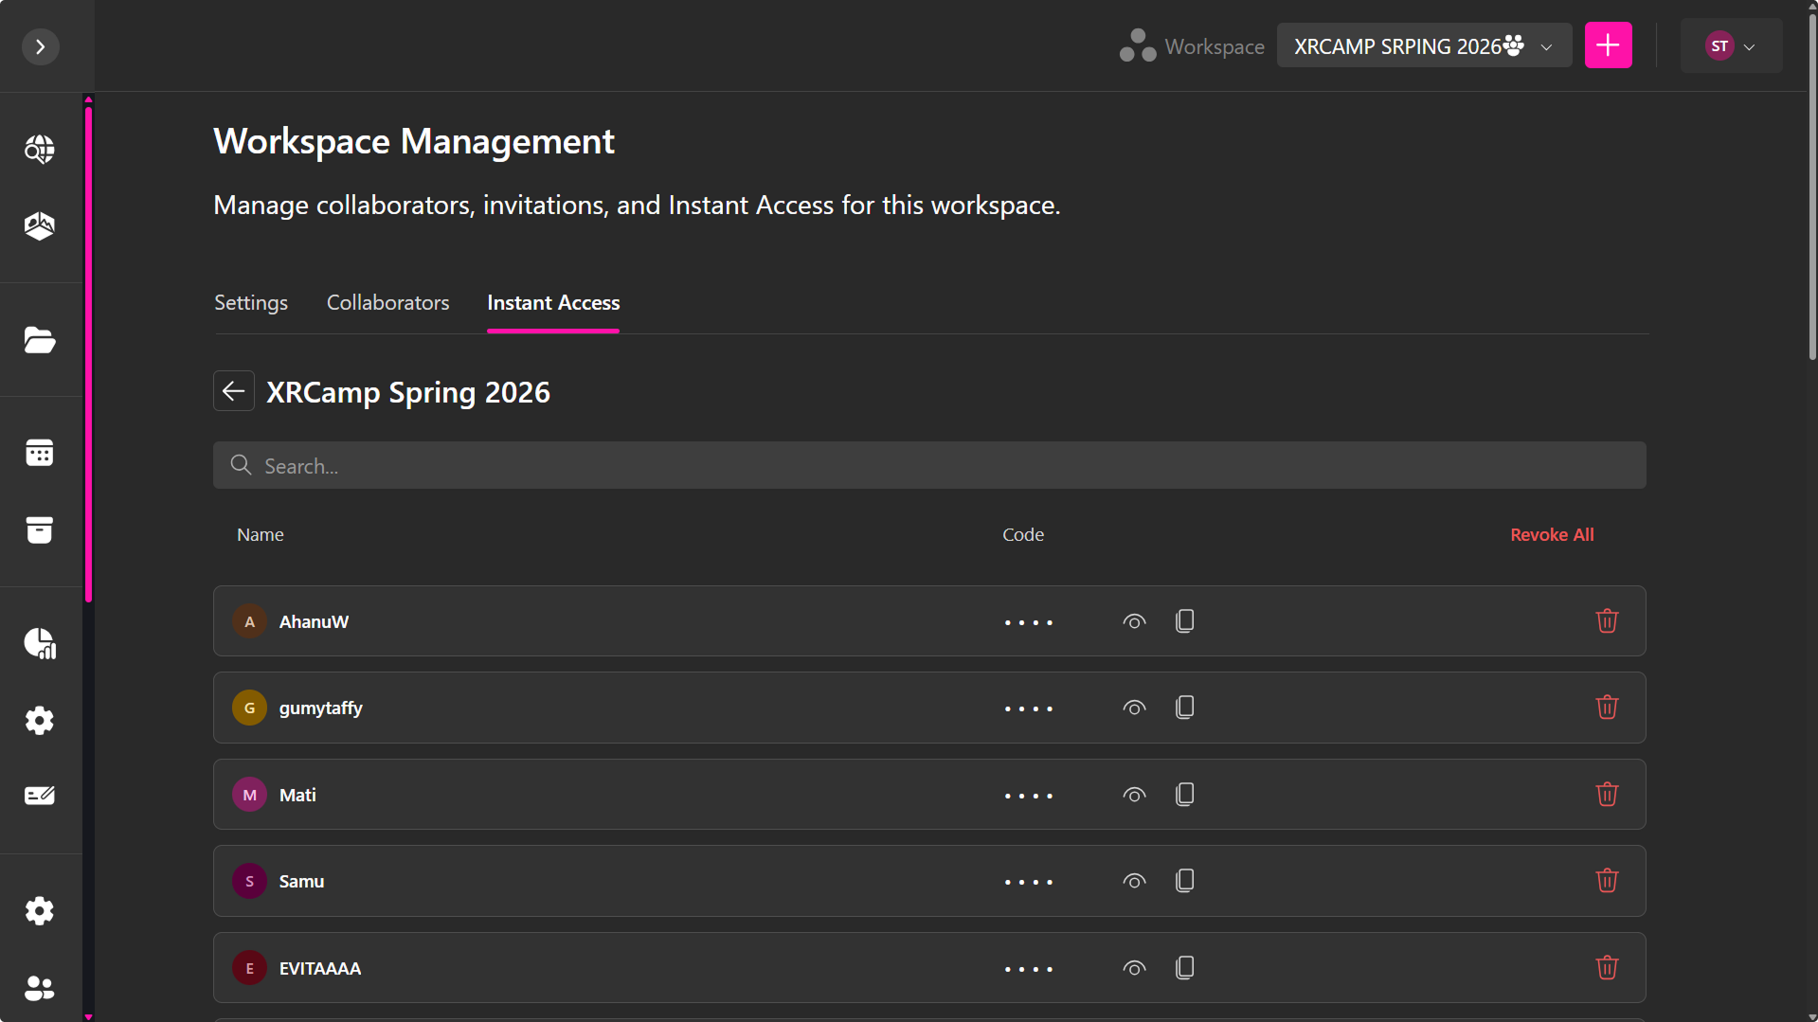This screenshot has width=1818, height=1022.
Task: Switch to the Settings tab
Action: (x=250, y=303)
